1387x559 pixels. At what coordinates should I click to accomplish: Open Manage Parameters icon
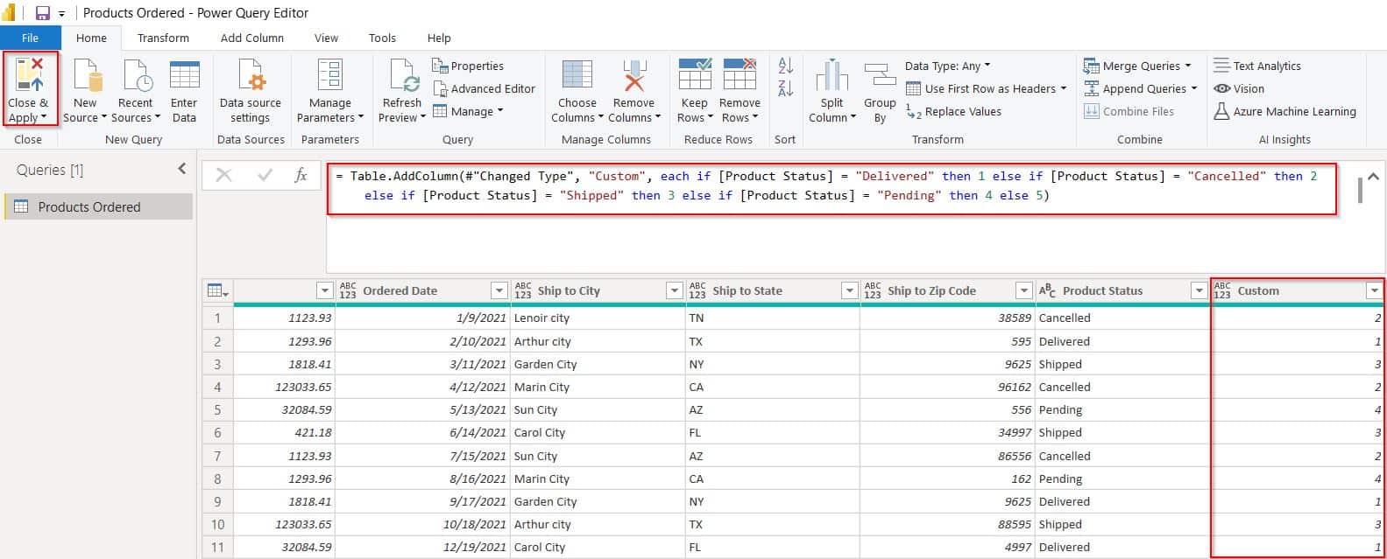[329, 75]
